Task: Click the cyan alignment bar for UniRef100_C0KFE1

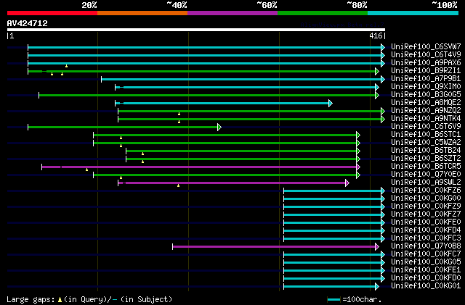Action: click(333, 271)
